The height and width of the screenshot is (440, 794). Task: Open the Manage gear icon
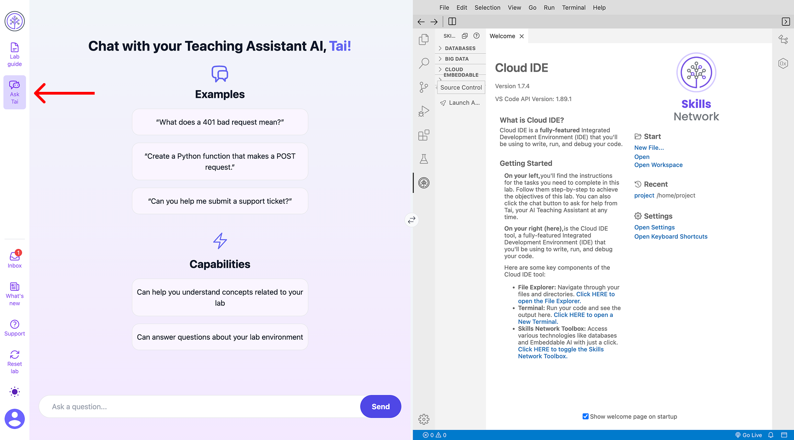click(424, 419)
